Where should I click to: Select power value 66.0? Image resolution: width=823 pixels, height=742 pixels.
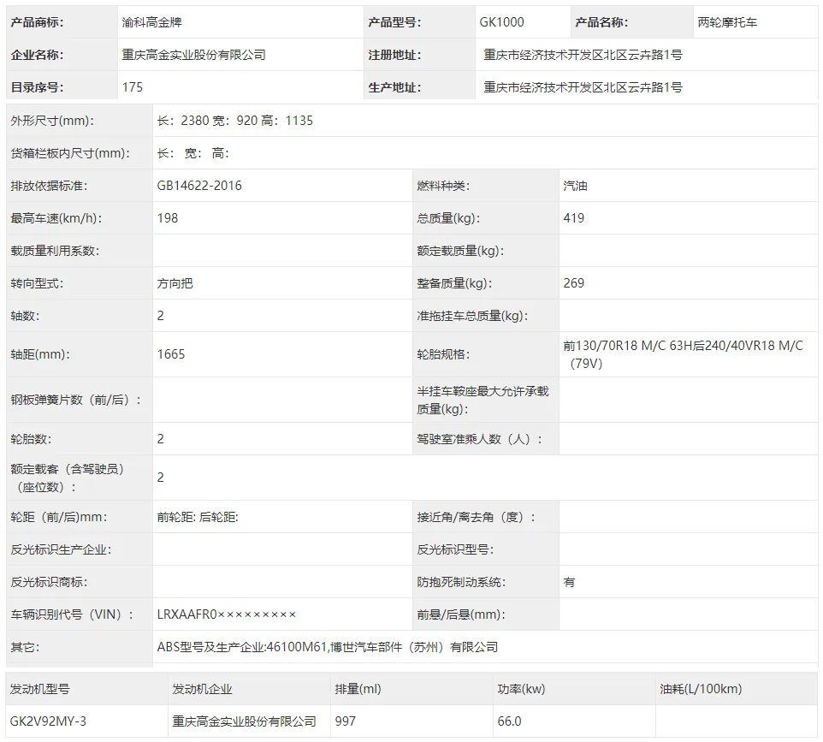pos(509,721)
